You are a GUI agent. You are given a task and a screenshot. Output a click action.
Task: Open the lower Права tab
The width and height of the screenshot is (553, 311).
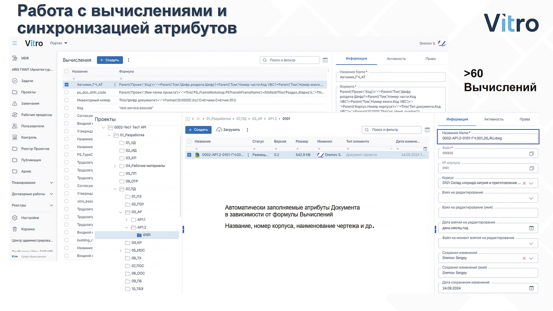click(524, 119)
